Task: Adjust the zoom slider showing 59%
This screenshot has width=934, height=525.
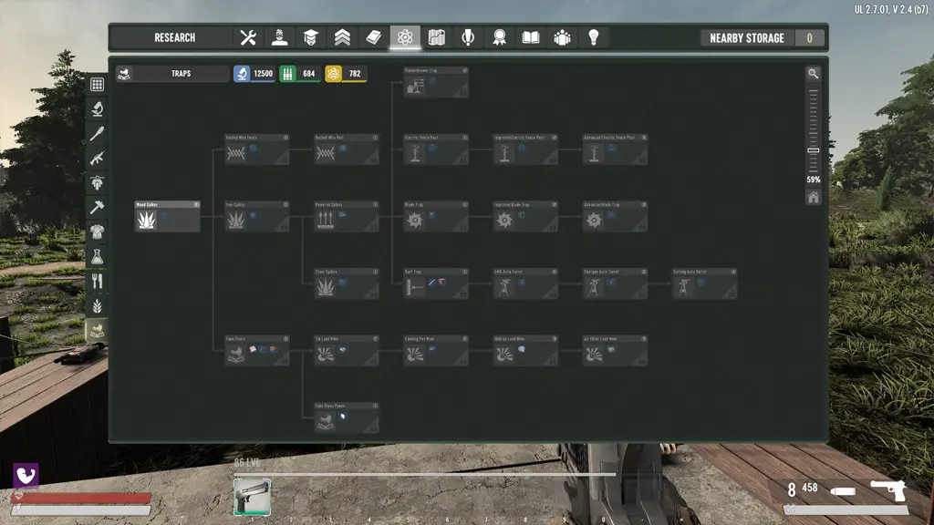Action: tap(811, 149)
